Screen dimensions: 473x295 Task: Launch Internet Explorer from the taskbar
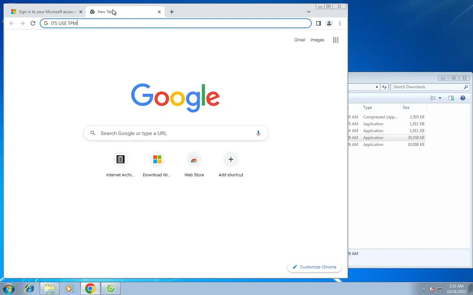pyautogui.click(x=30, y=288)
